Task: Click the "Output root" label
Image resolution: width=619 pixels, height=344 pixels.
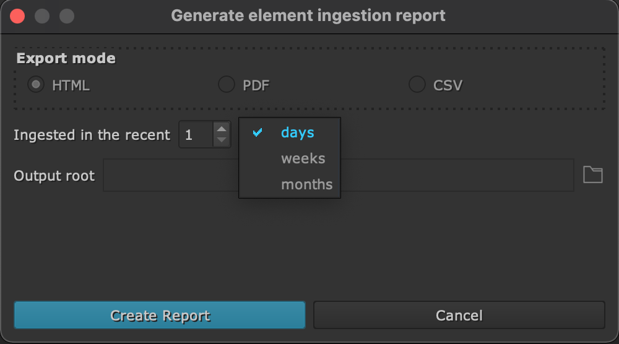Action: (54, 176)
